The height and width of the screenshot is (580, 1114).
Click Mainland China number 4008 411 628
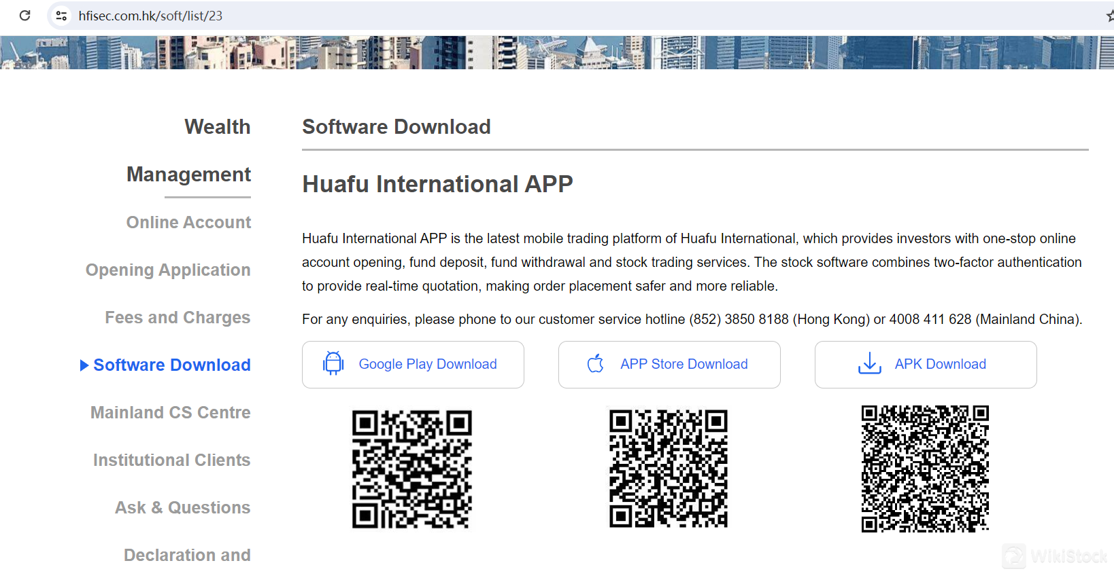tap(930, 319)
